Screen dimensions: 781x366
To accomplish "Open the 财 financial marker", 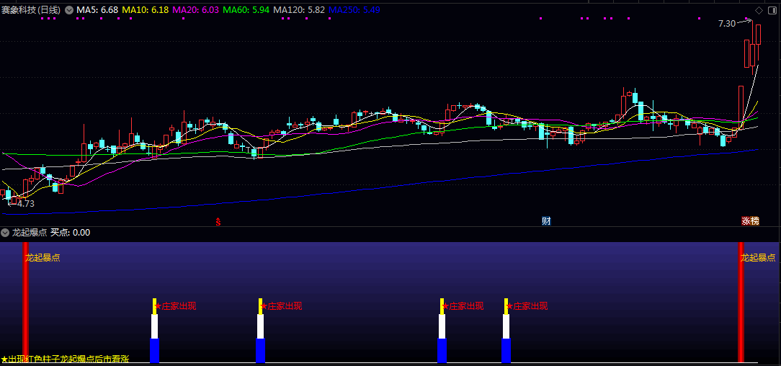I will click(x=546, y=221).
